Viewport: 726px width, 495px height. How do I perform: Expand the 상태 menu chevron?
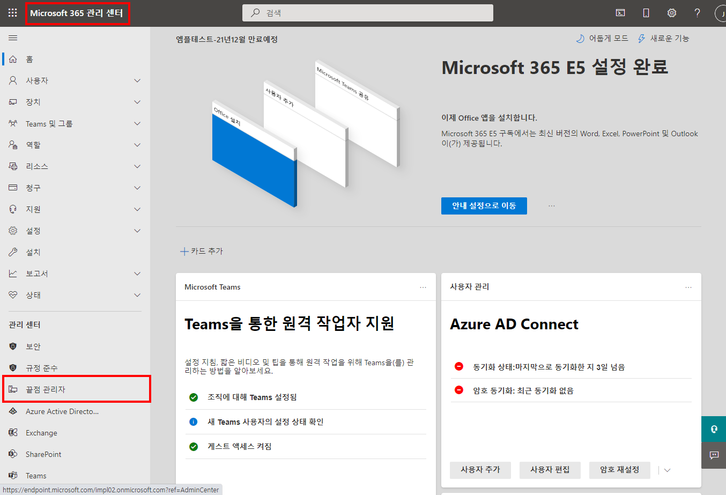pyautogui.click(x=137, y=295)
